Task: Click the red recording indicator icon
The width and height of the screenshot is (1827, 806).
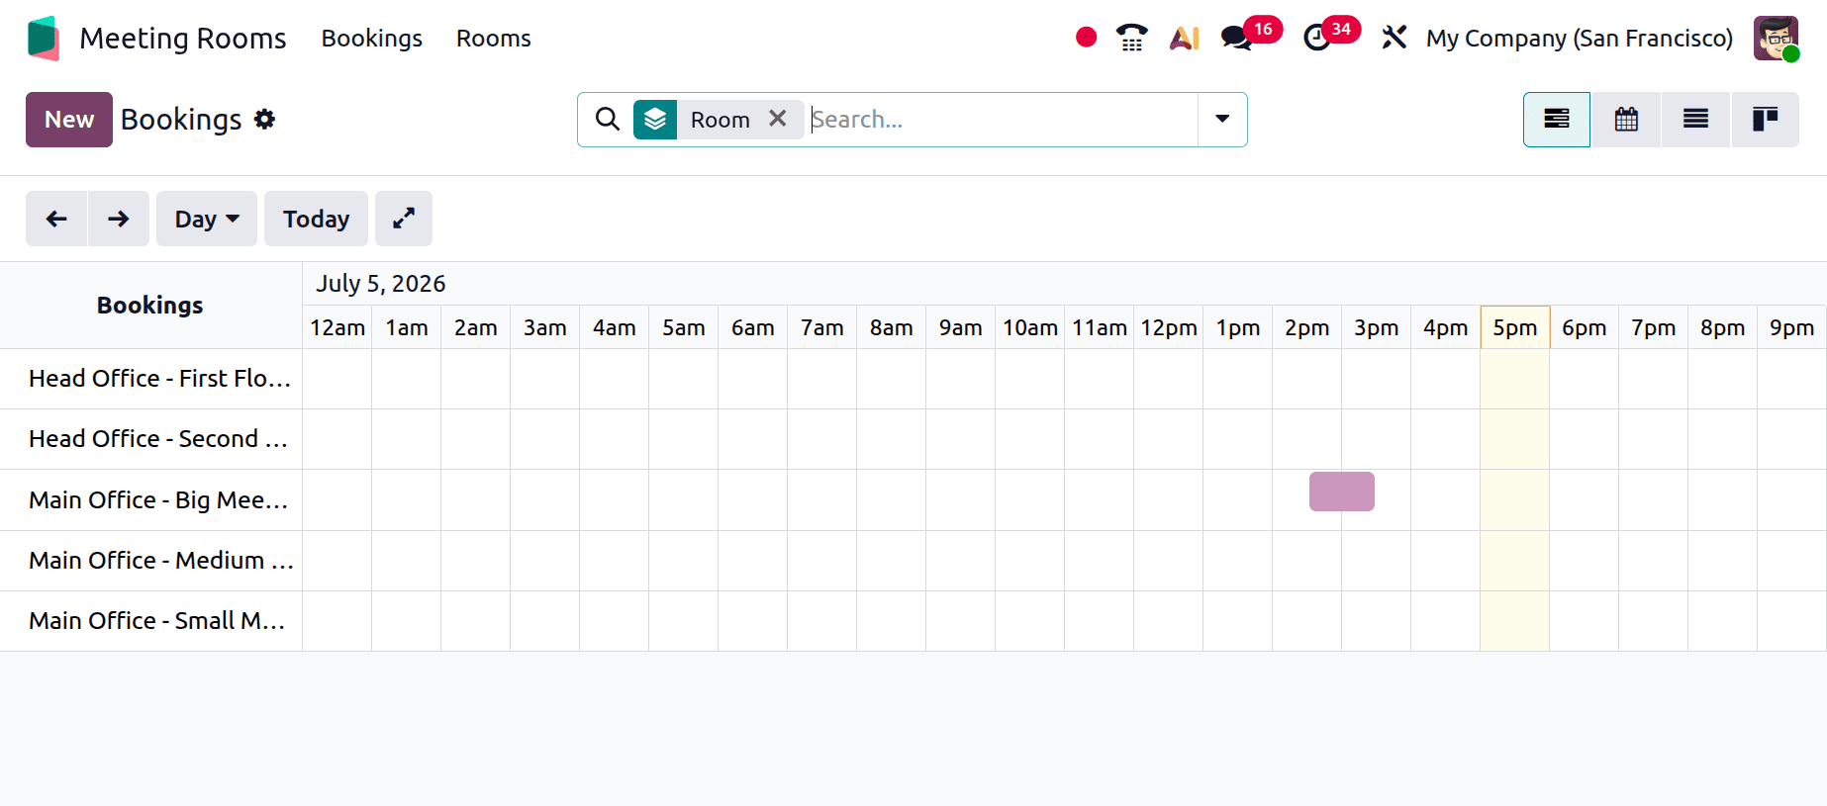Action: pos(1086,38)
